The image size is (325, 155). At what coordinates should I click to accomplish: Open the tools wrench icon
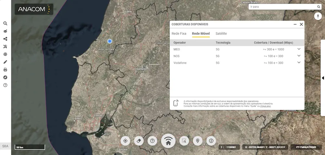[x=6, y=46]
